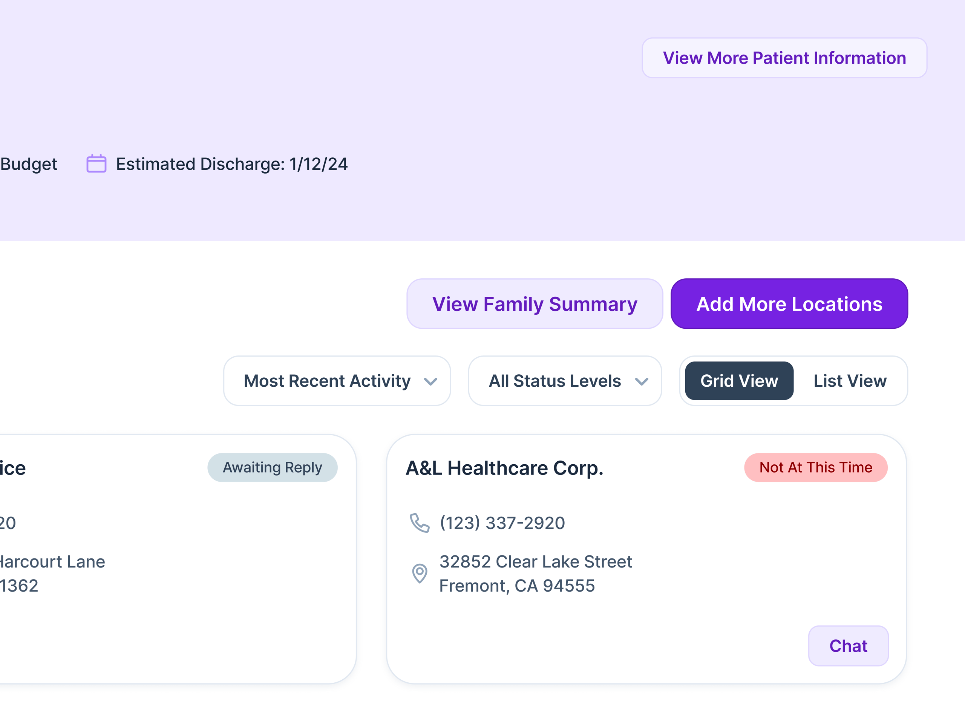Expand the Most Recent Activity dropdown
The height and width of the screenshot is (723, 965).
pos(337,381)
